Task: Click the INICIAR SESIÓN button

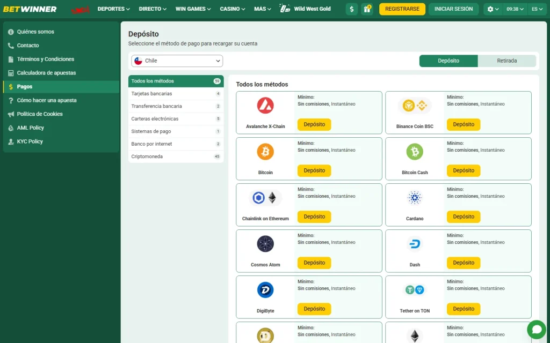Action: point(453,9)
